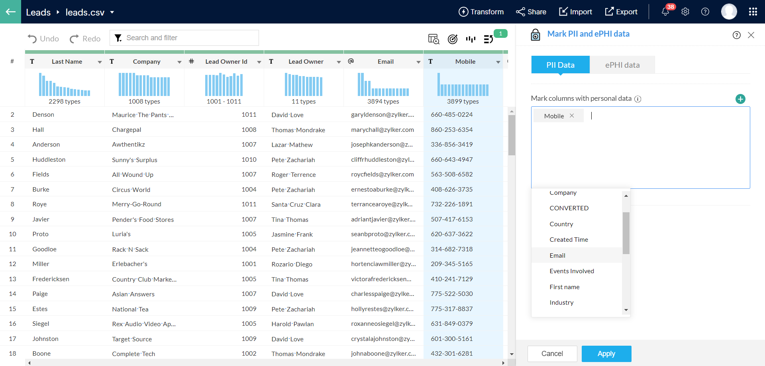The width and height of the screenshot is (765, 366).
Task: Close the Mark PII panel
Action: 751,35
